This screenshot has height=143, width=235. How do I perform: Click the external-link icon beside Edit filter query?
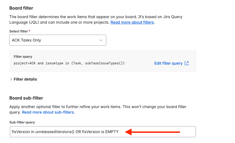tap(187, 63)
